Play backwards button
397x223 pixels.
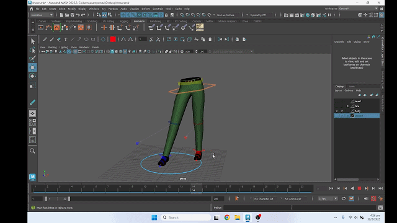pyautogui.click(x=352, y=188)
